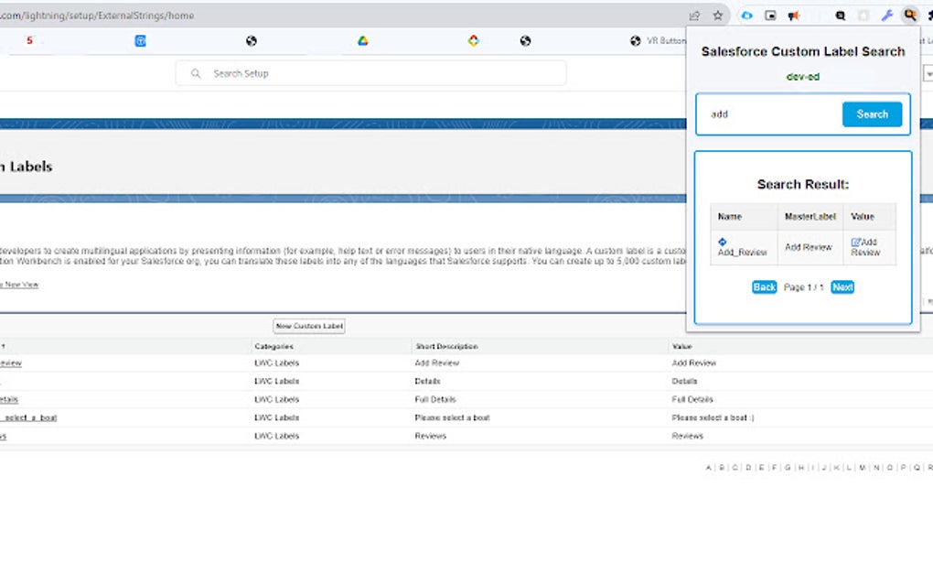Screen dimensions: 933x584
Task: Click New Custom Label button
Action: pyautogui.click(x=309, y=326)
